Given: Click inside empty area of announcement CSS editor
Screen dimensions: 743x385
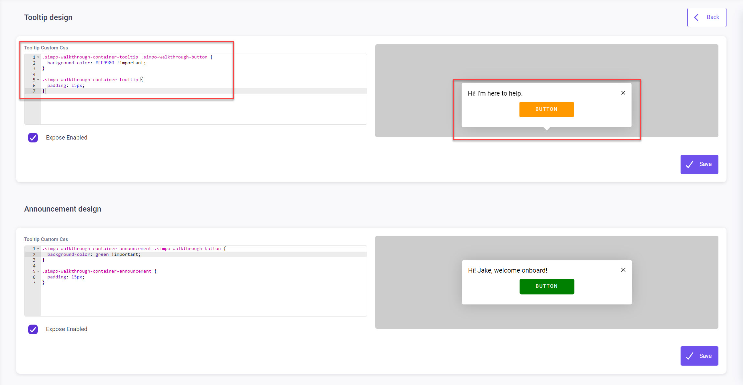Looking at the screenshot, I should (x=204, y=301).
